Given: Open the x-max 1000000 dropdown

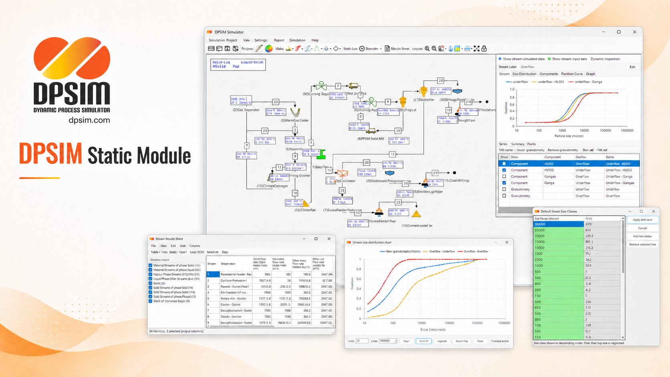Looking at the screenshot, I should tap(396, 341).
